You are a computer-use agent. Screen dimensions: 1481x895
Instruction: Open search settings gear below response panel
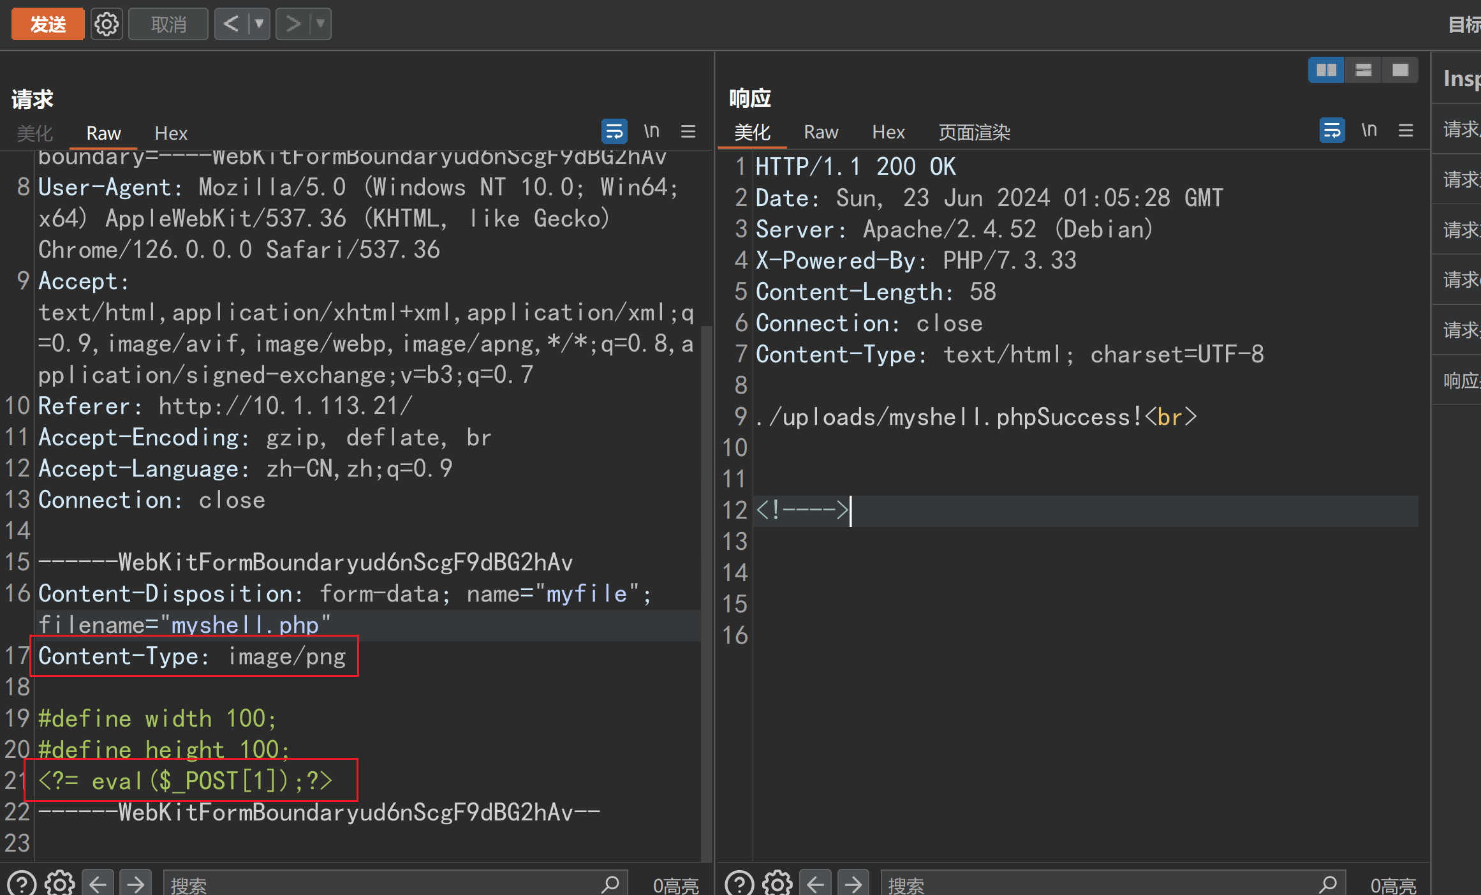click(777, 884)
